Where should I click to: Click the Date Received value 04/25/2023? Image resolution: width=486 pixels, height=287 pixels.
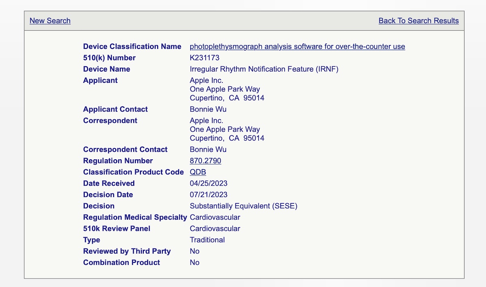(x=209, y=184)
